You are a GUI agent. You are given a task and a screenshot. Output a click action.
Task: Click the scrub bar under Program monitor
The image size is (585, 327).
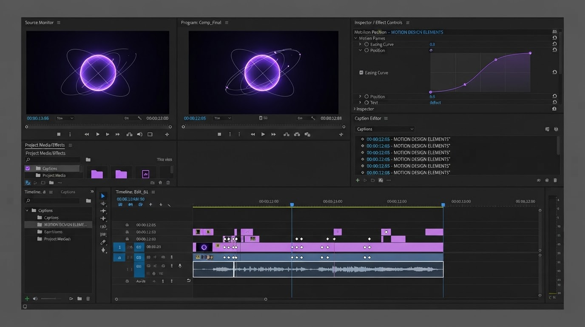point(263,126)
